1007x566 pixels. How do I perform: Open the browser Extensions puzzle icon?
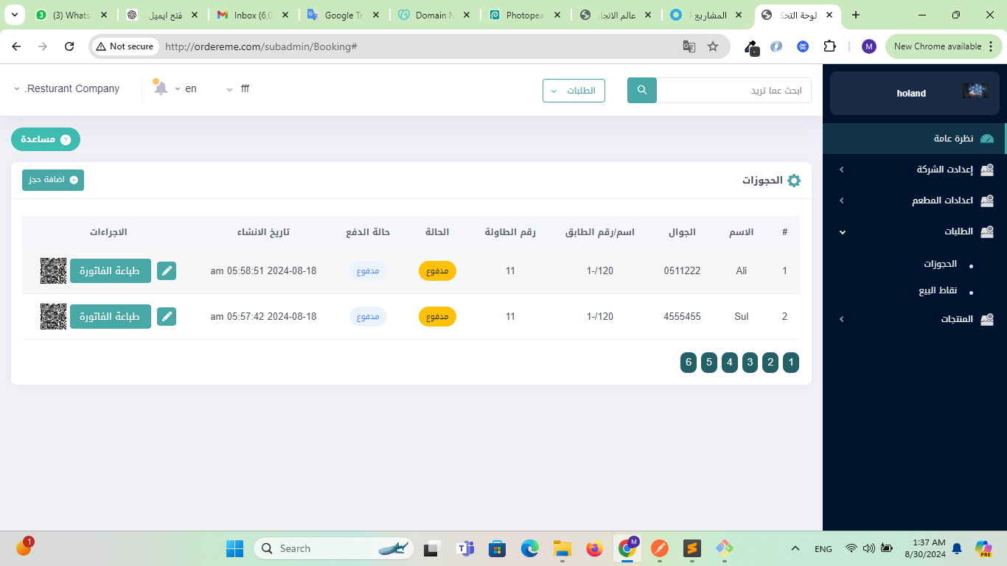tap(829, 46)
